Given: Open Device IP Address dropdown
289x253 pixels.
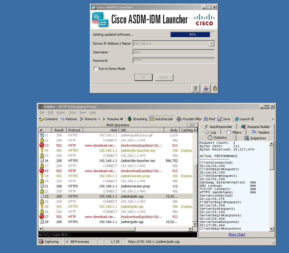Looking at the screenshot, I should (x=212, y=43).
